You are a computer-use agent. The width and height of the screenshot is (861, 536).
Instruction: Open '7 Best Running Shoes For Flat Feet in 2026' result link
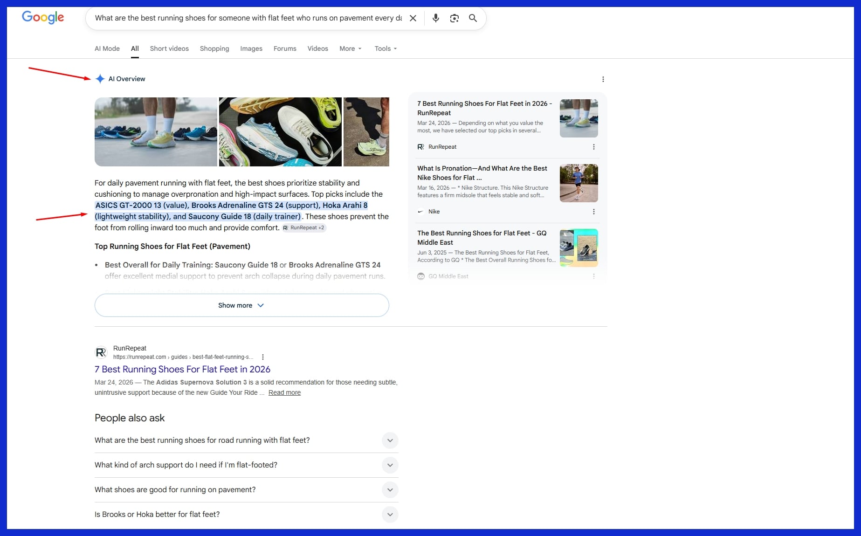(x=182, y=369)
